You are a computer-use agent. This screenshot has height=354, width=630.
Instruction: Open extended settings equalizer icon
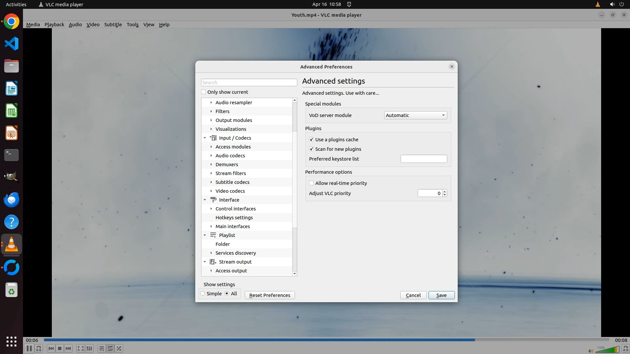89,348
